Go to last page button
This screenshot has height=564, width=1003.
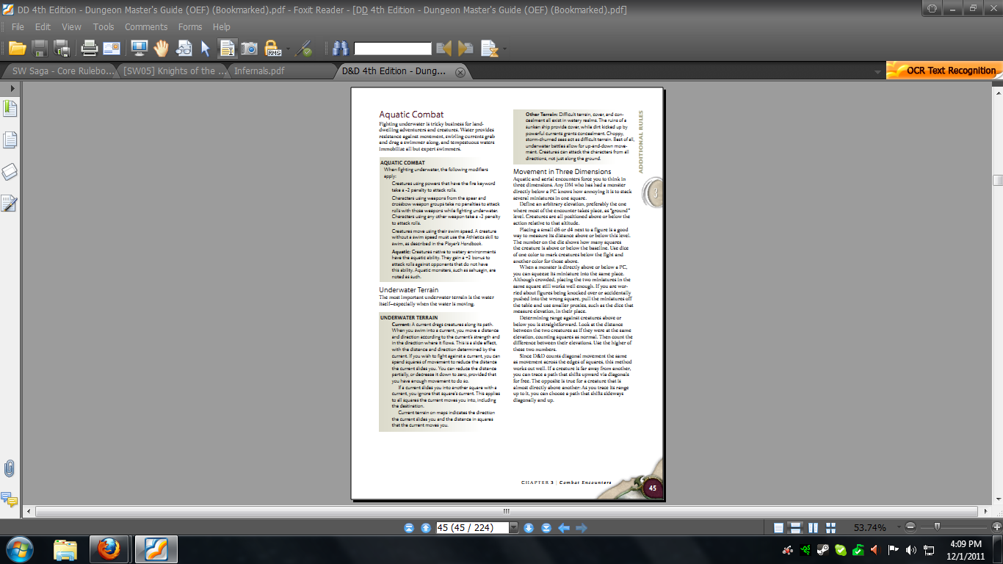coord(546,527)
